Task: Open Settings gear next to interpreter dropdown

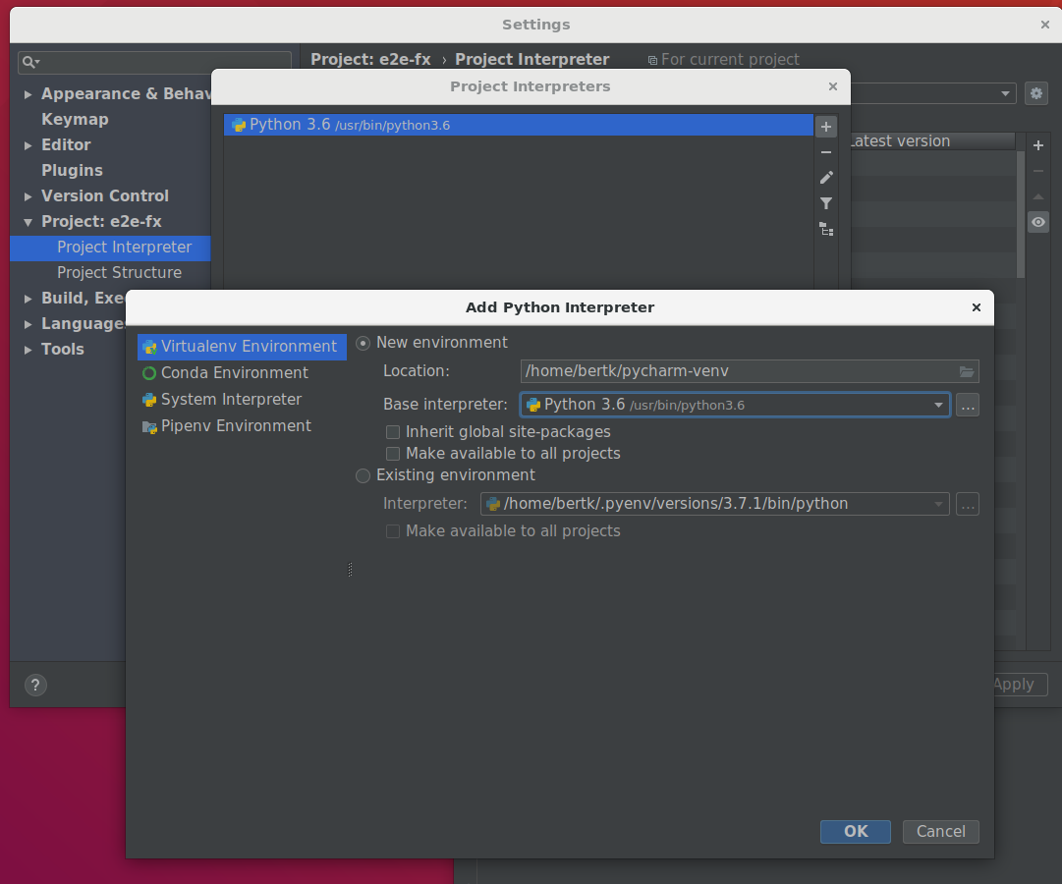Action: [x=1036, y=92]
